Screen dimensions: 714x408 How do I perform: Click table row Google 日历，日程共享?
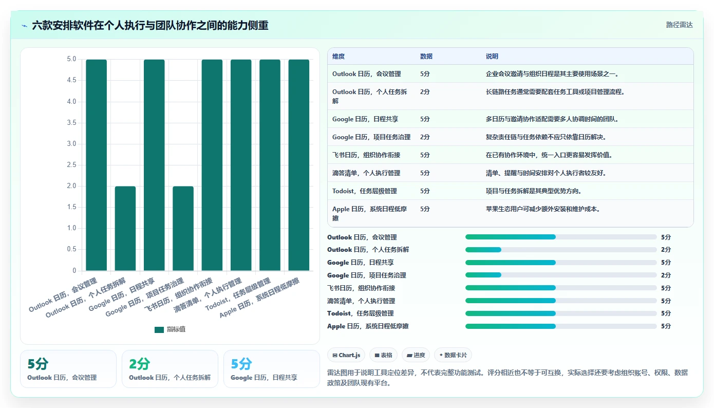510,119
